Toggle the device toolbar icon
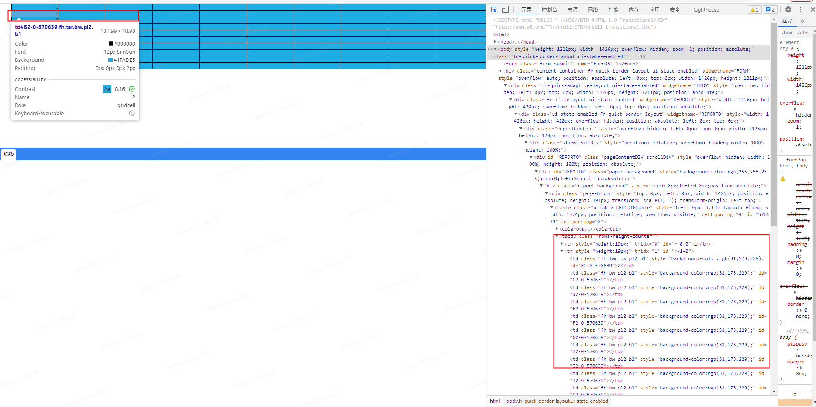816x407 pixels. [x=505, y=9]
